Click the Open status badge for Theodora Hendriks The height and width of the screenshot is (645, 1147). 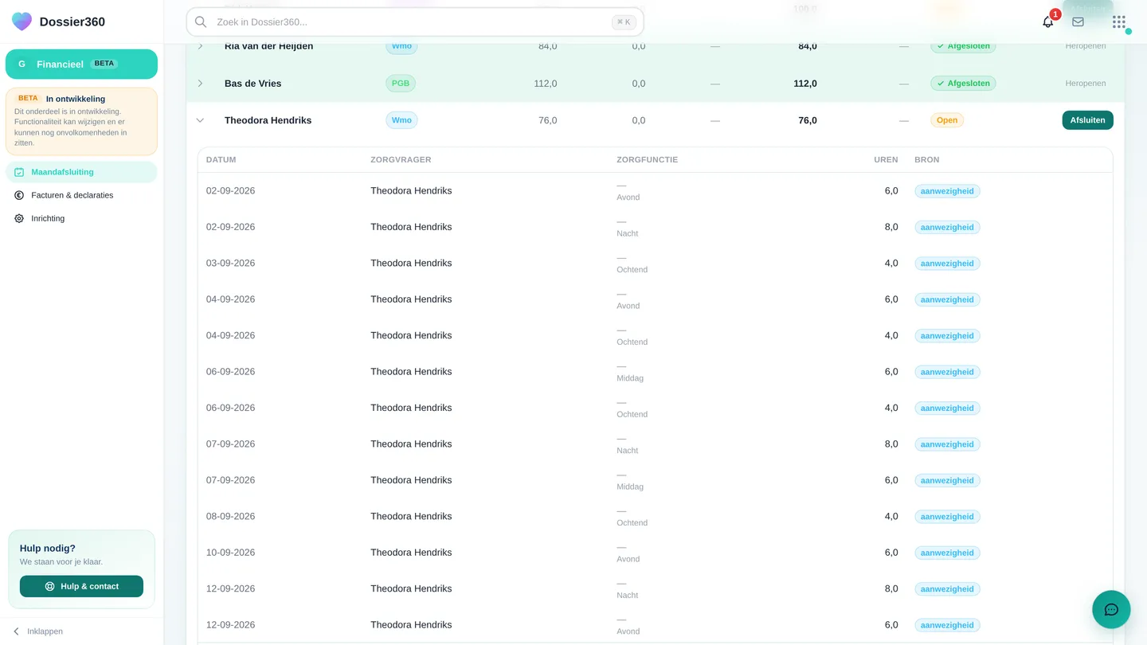(947, 120)
